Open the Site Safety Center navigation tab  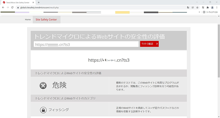(46, 20)
